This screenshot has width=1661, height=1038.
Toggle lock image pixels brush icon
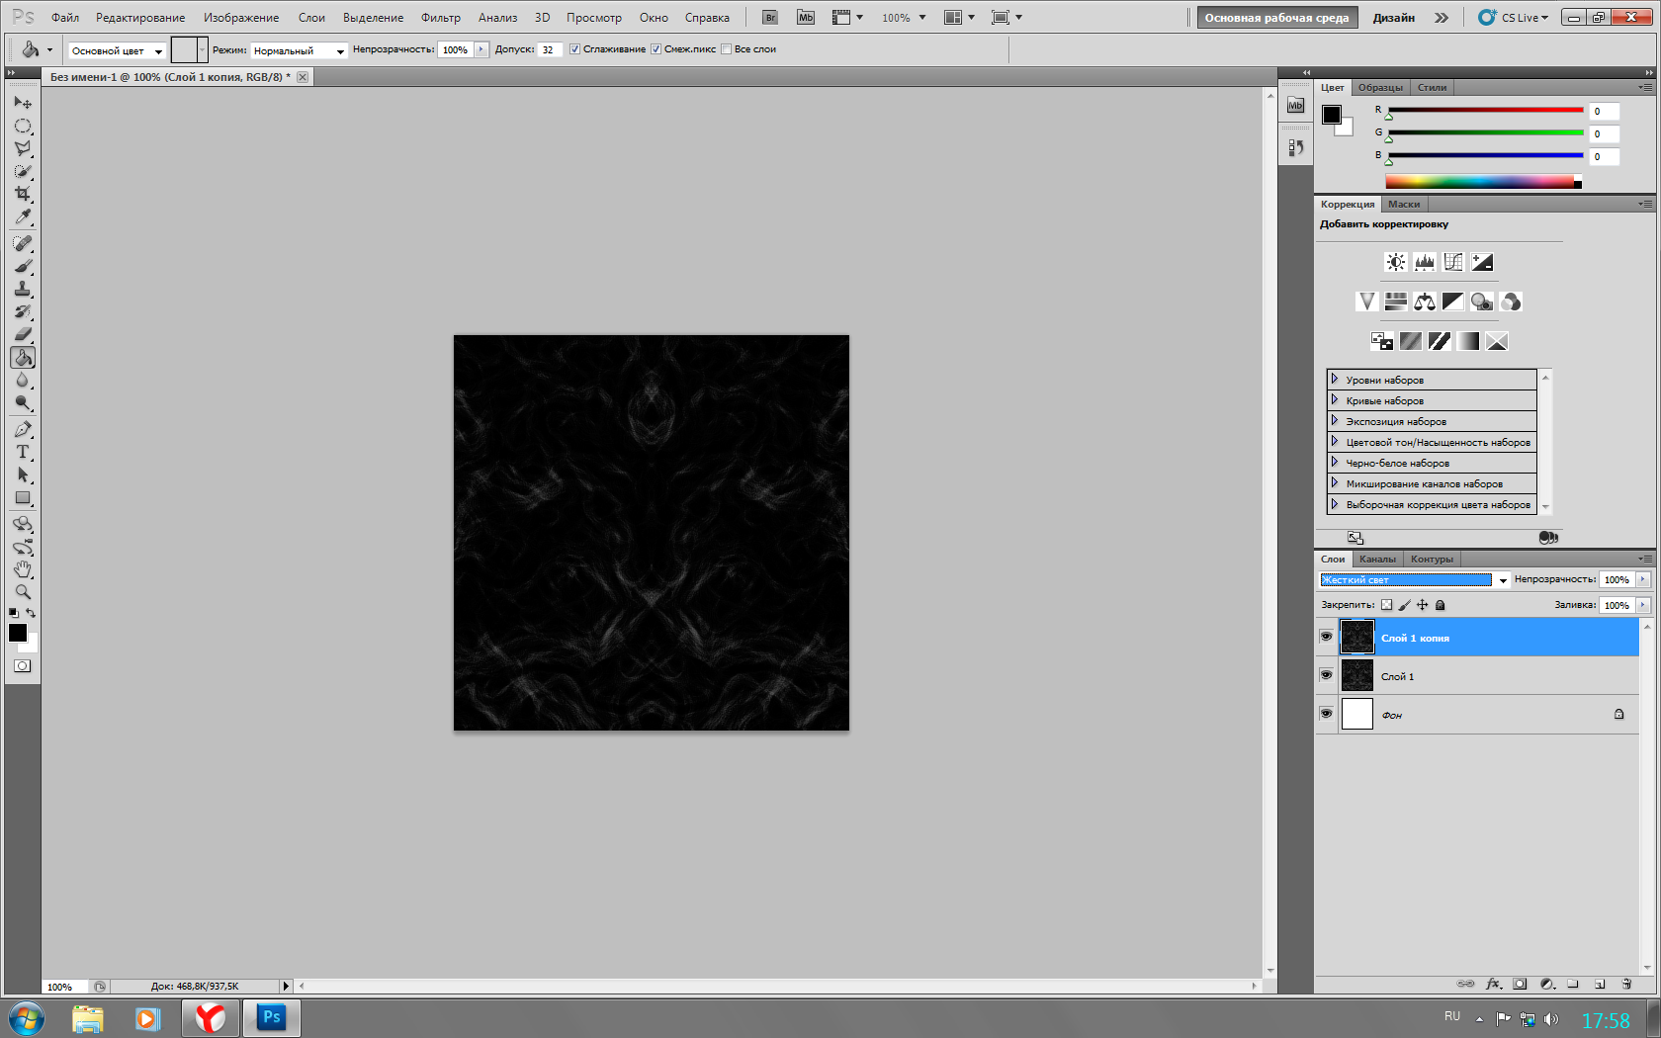coord(1404,605)
